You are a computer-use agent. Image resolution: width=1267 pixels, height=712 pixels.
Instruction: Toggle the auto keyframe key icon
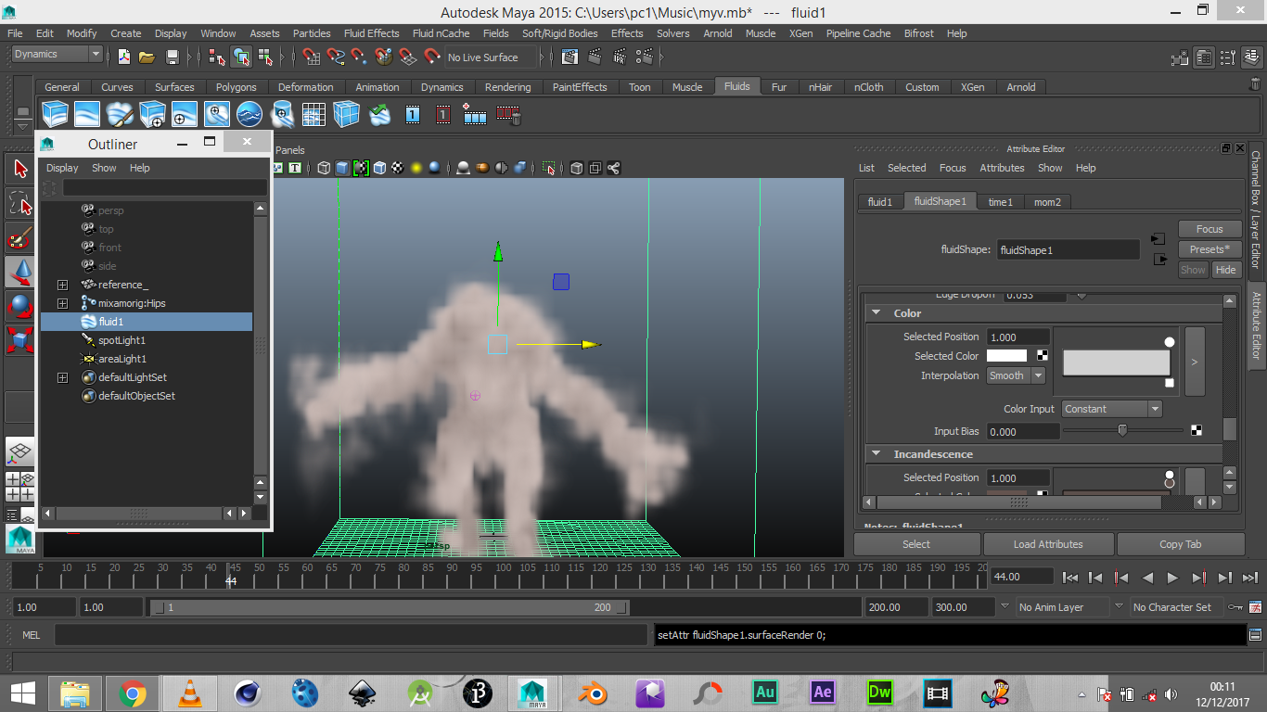click(x=1235, y=607)
